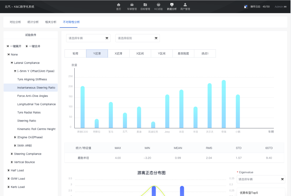
Task: Switch to 统计分析 tab
Action: pos(33,22)
